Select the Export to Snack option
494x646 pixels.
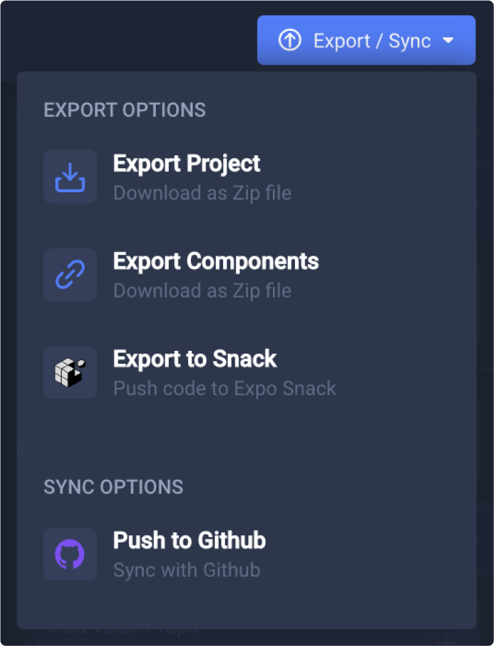(x=195, y=359)
